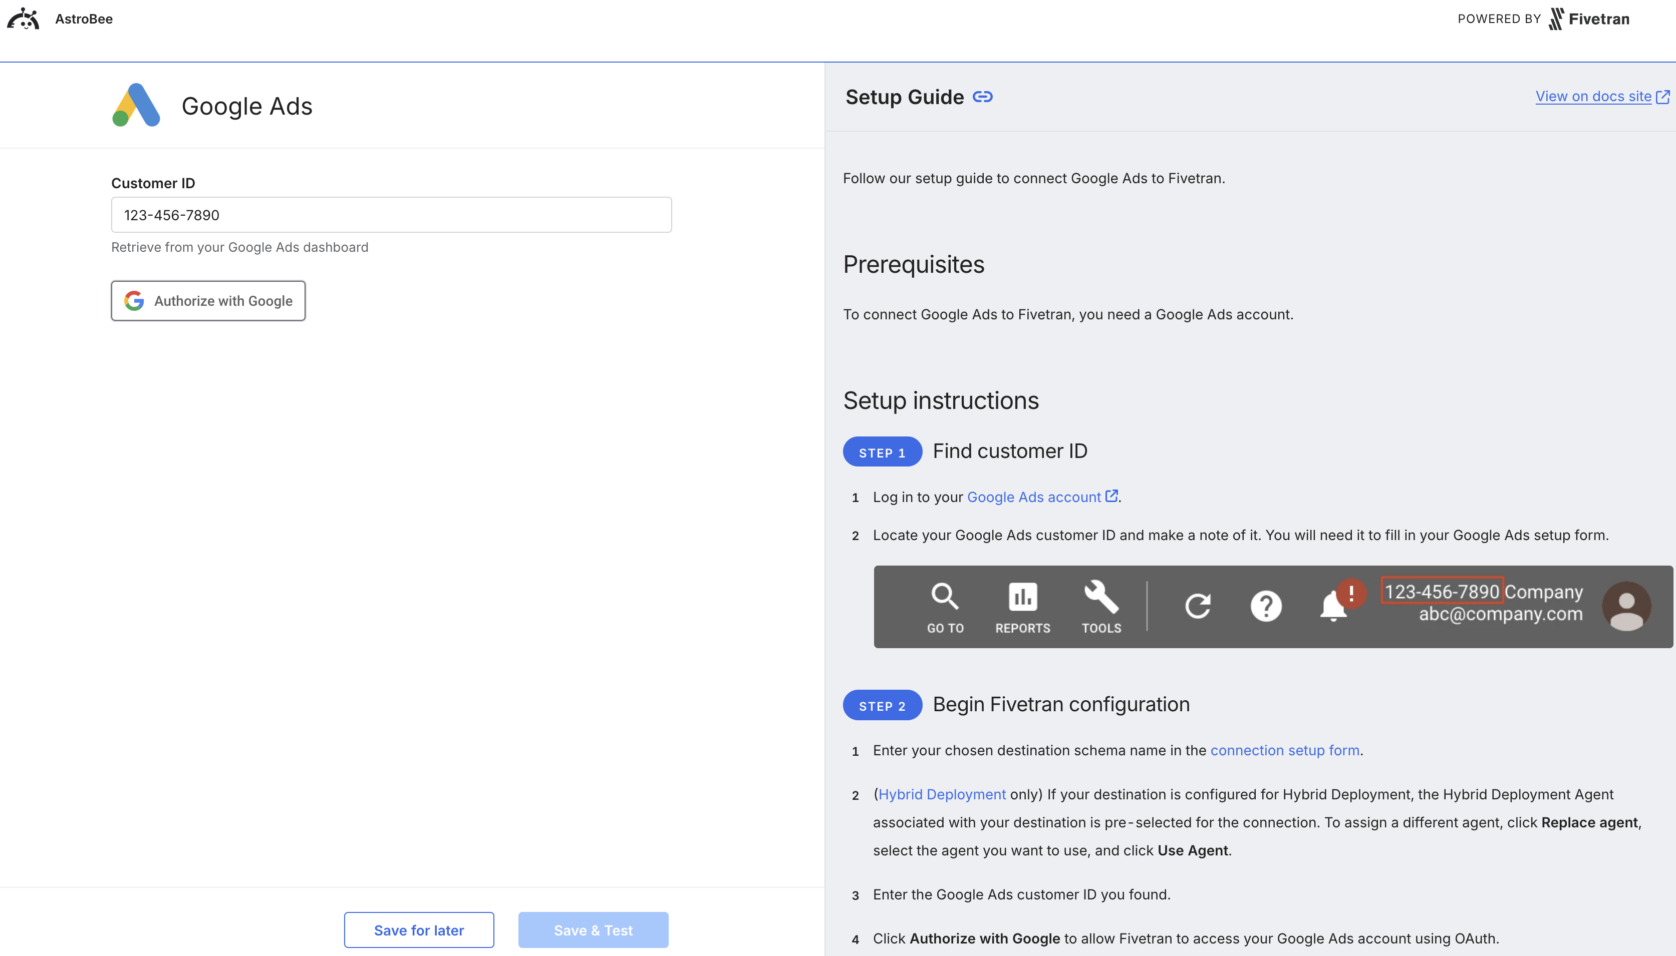
Task: Click inside the Customer ID input field
Action: (391, 214)
